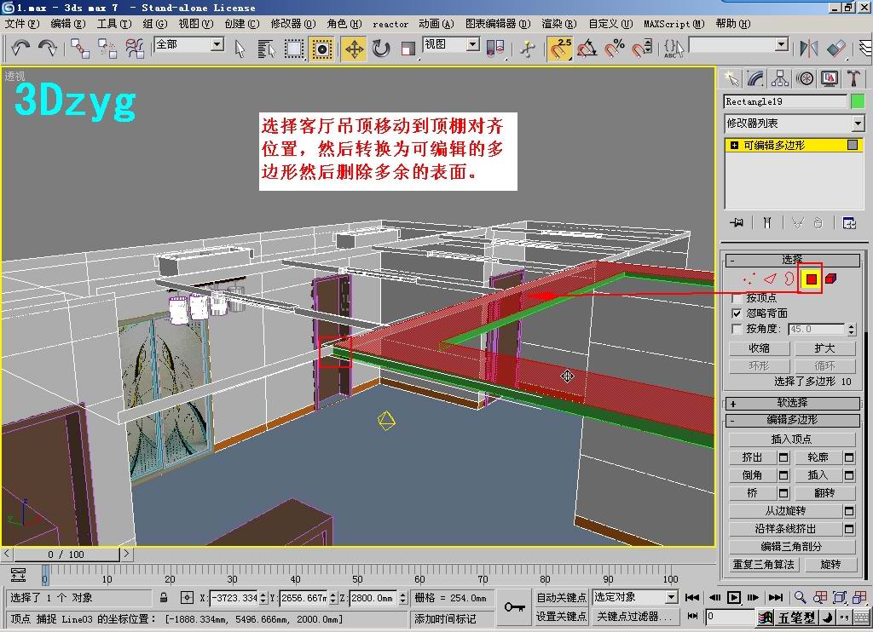Open the Motion command panel tab

pos(805,78)
